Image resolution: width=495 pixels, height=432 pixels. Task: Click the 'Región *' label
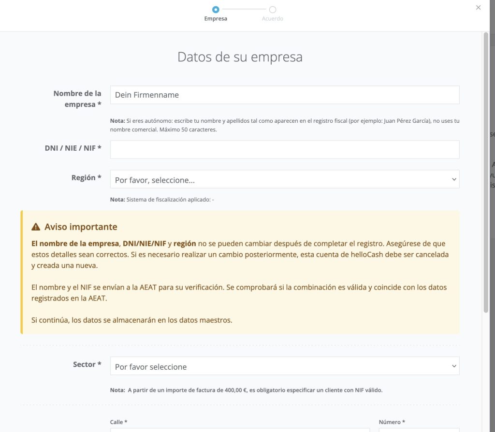pyautogui.click(x=86, y=178)
